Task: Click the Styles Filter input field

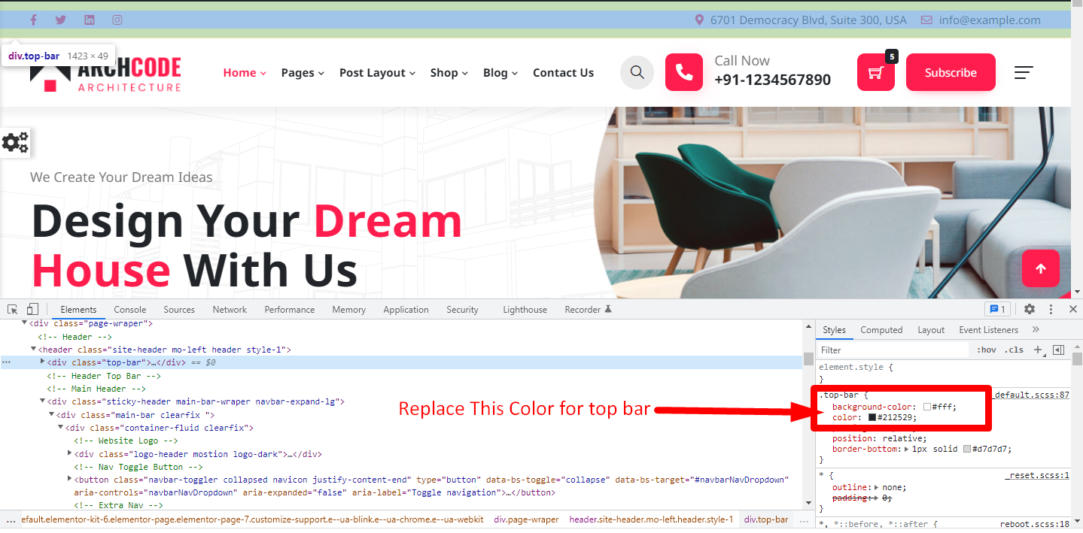Action: click(x=893, y=350)
